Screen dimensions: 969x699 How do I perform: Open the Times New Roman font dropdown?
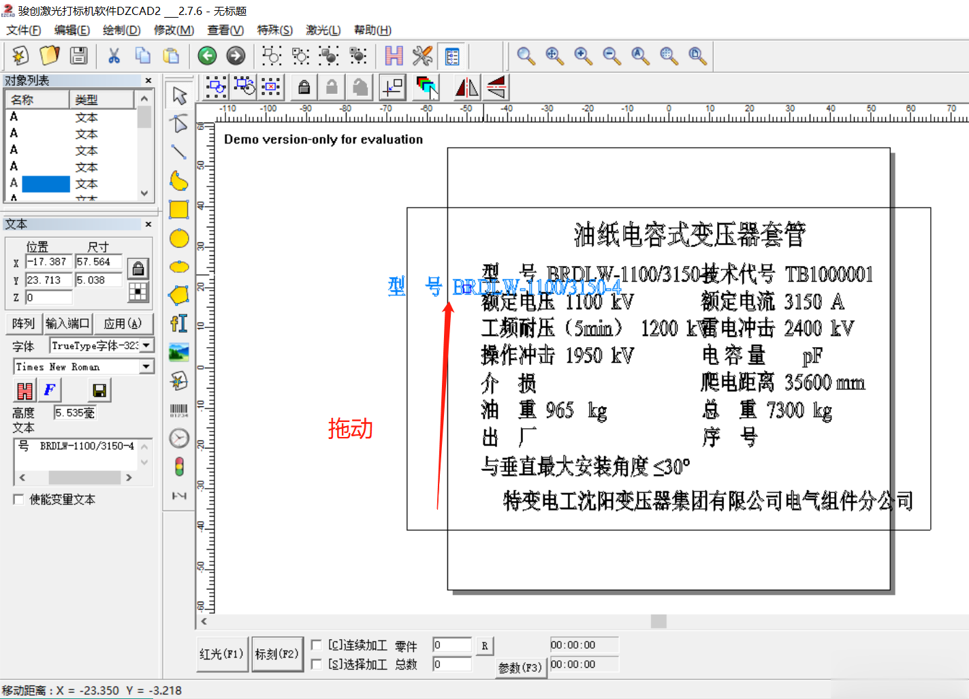(x=147, y=367)
